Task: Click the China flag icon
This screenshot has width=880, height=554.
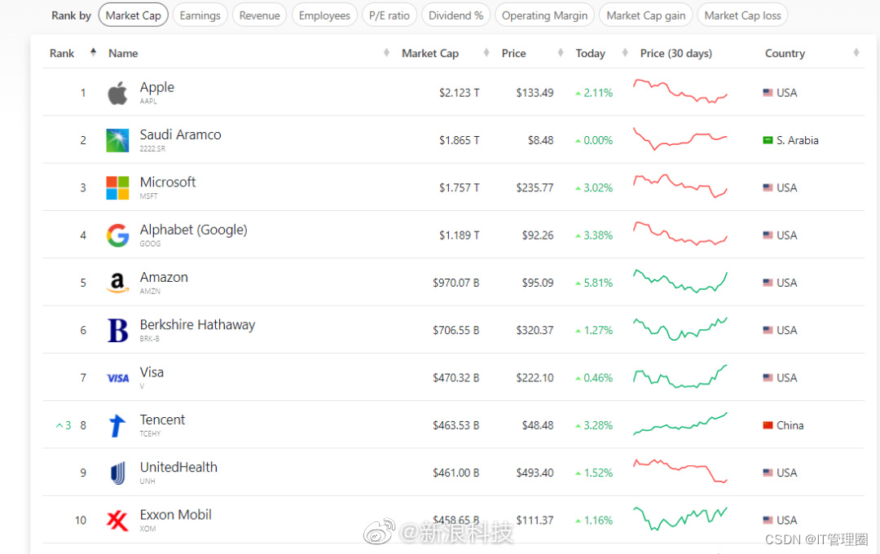Action: pos(768,425)
